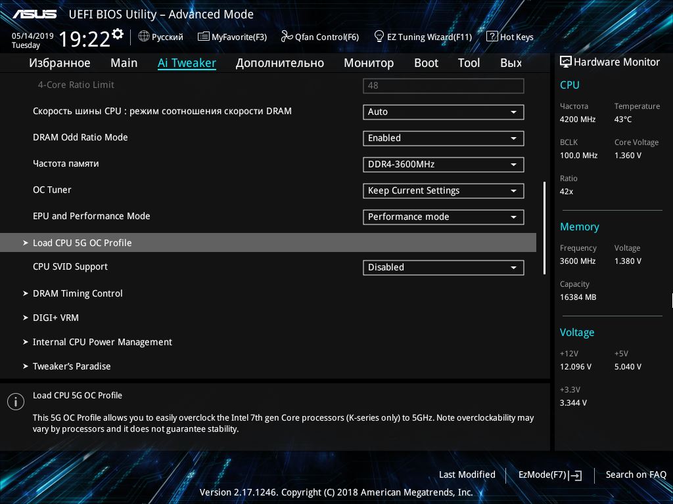This screenshot has height=504, width=673.
Task: Click the memory frequency value 3600 MHz
Action: pos(577,261)
